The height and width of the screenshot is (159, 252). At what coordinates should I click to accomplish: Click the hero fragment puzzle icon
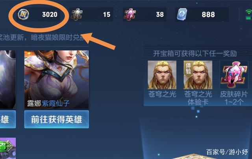77,15
